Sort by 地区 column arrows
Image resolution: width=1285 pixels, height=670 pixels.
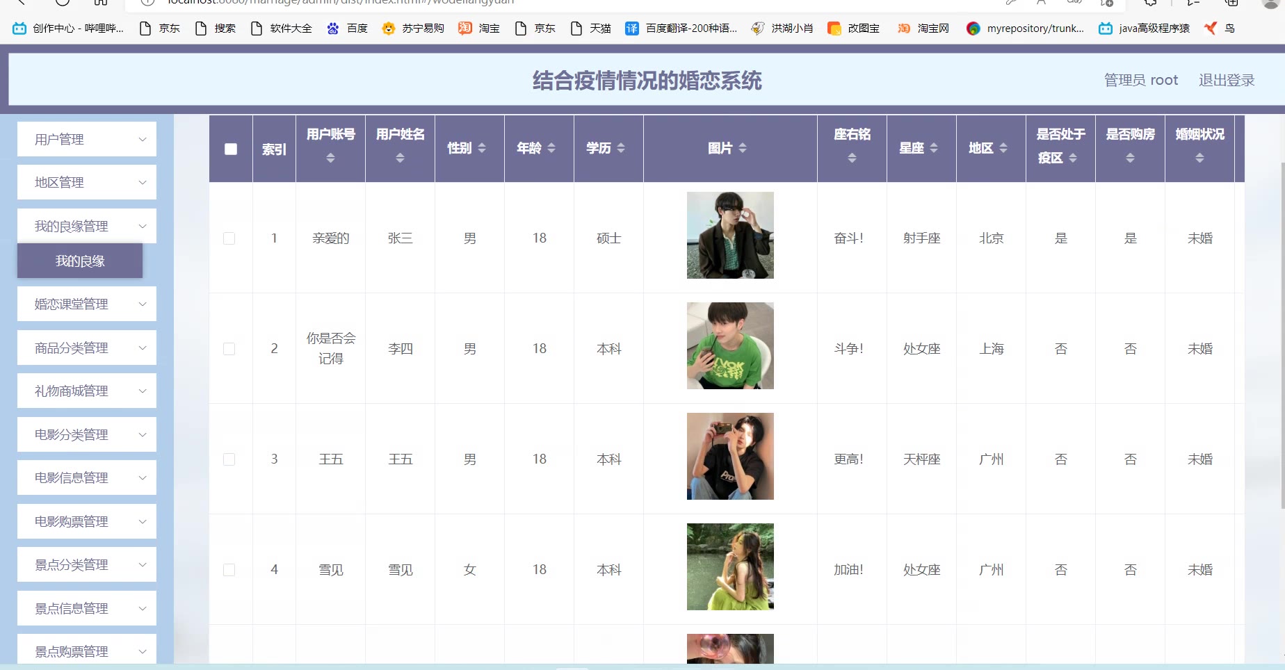[1003, 148]
